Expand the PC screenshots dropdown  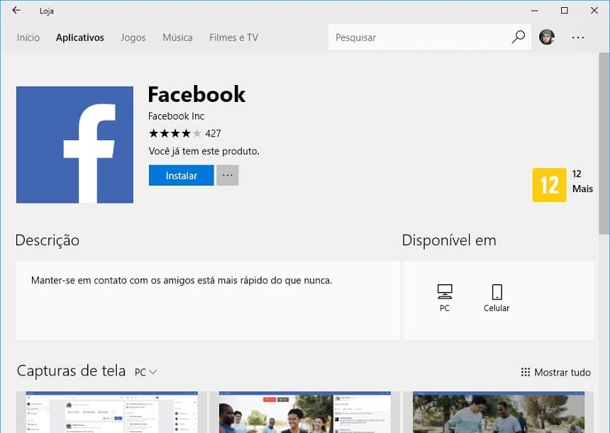(x=145, y=372)
